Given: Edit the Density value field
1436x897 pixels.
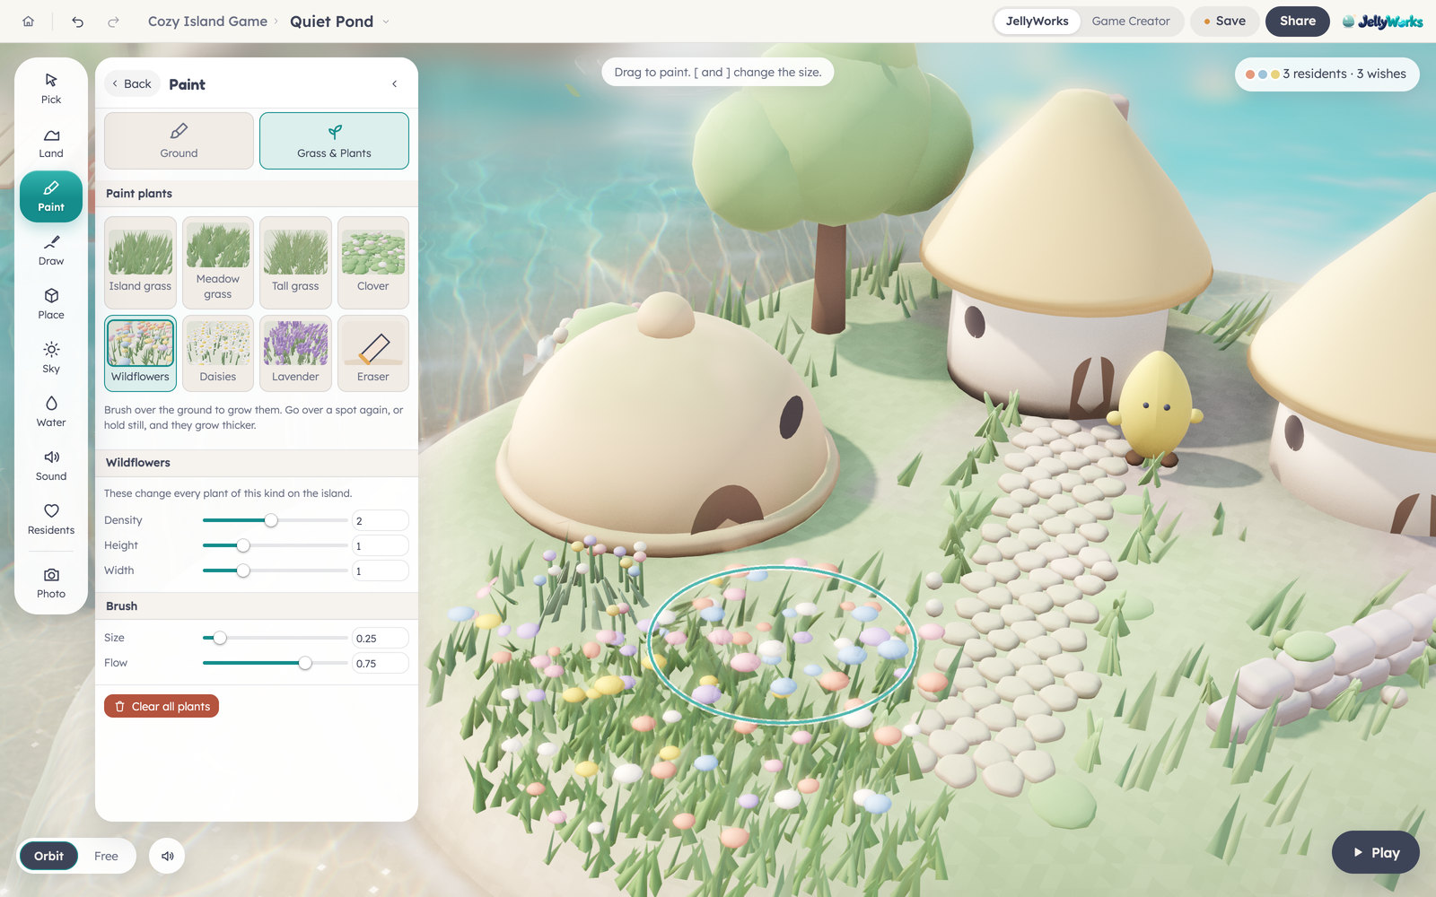Looking at the screenshot, I should (381, 520).
